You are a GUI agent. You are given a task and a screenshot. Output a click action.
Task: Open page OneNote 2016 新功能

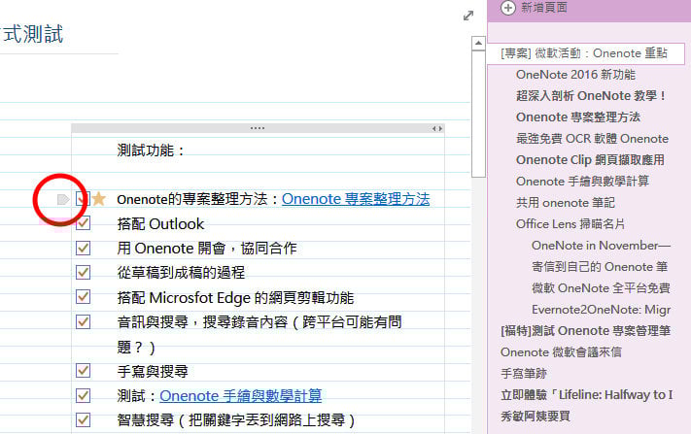pyautogui.click(x=575, y=75)
